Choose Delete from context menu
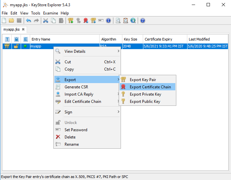The height and width of the screenshot is (180, 231). point(87,137)
